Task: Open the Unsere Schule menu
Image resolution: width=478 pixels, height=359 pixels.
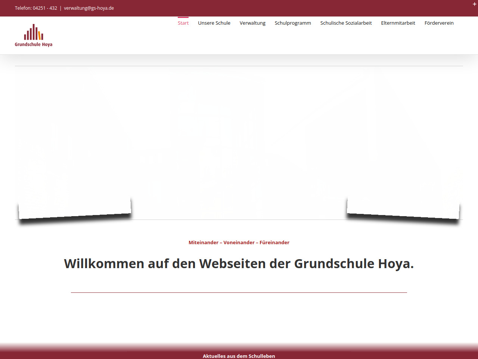Action: click(214, 23)
